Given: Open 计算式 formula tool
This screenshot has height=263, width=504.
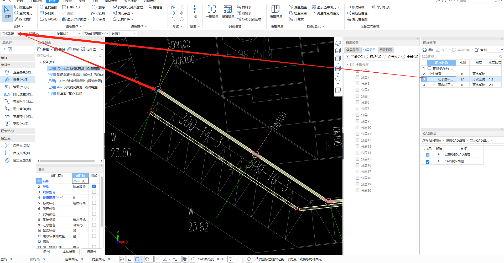Looking at the screenshot, I should [x=296, y=19].
